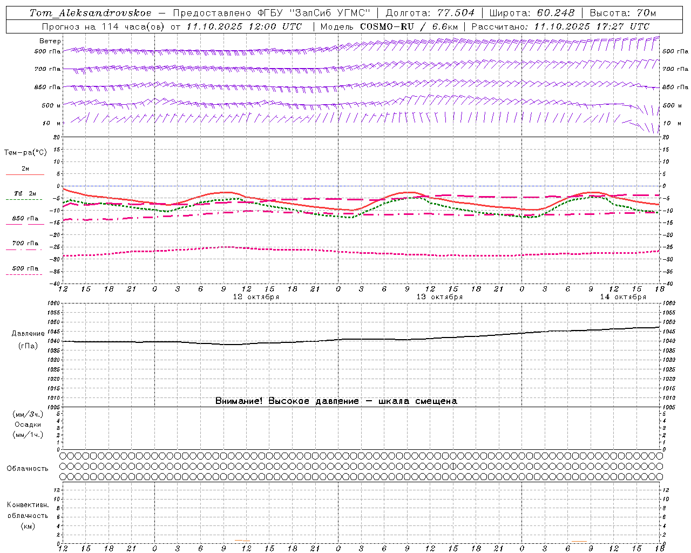Click the Tom_Aleksandrovskoe station title

[91, 13]
